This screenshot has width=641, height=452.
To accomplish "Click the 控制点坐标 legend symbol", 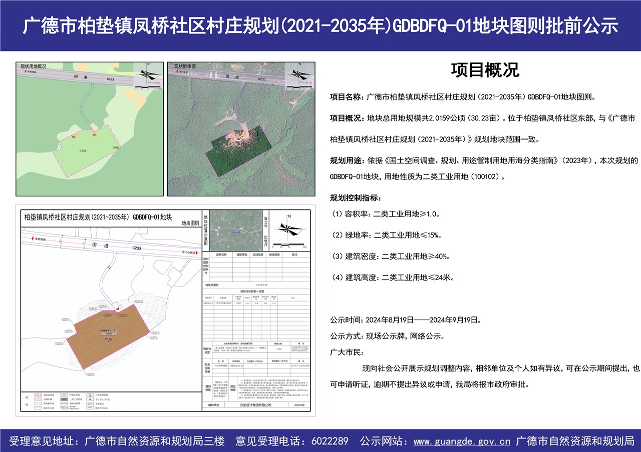I will pos(64,395).
